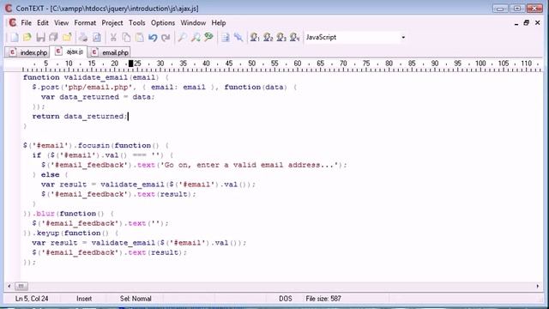Screen dimensions: 549x309
Task: Click the '.blur' method in code
Action: pos(44,214)
